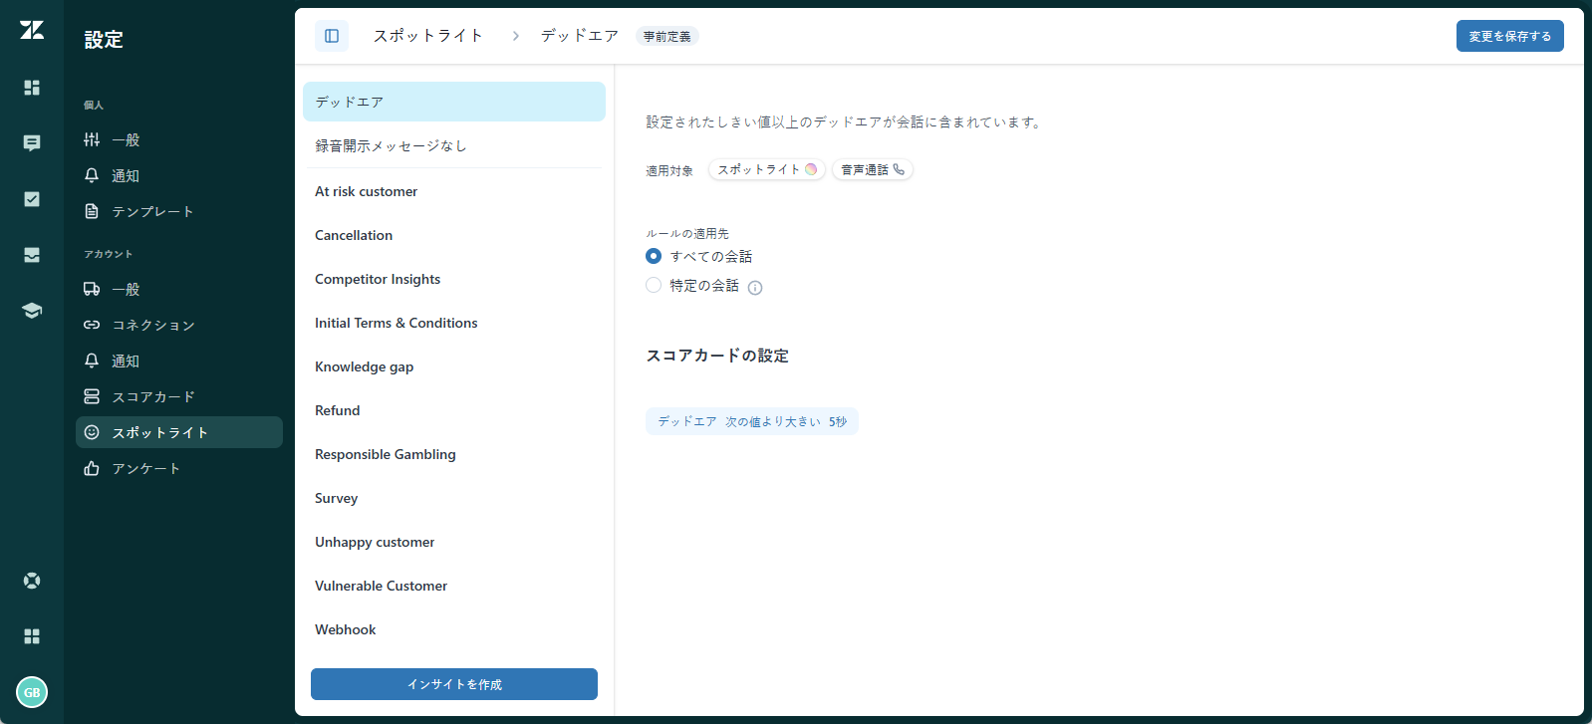The height and width of the screenshot is (724, 1592).
Task: Open テンプレート settings
Action: point(179,211)
